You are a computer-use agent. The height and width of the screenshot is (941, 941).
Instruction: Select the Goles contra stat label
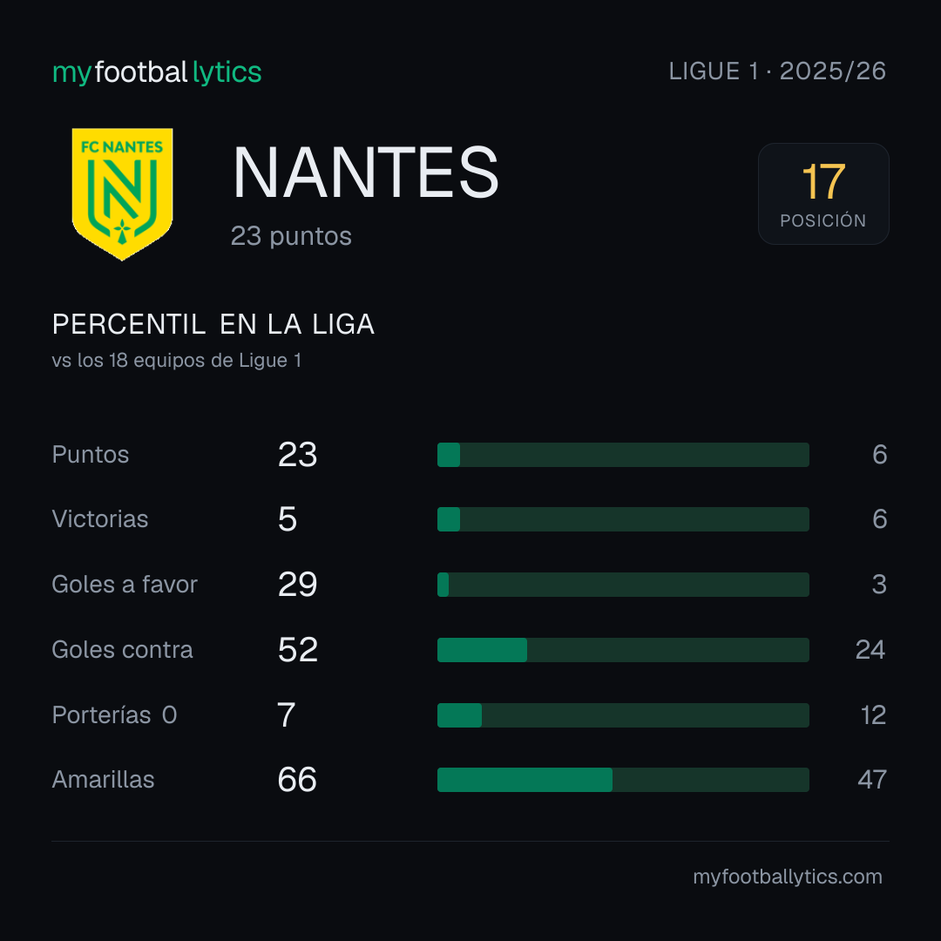point(123,650)
